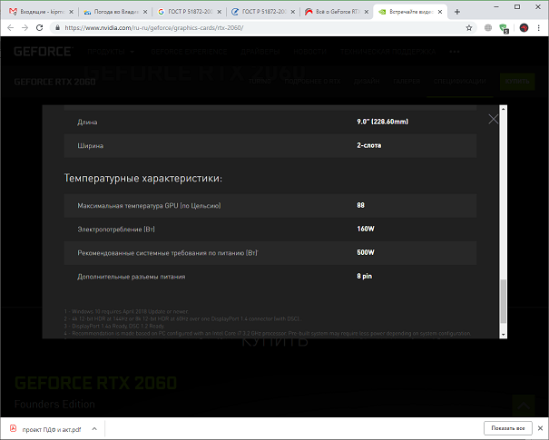Click the GeForce RTX 2060 subnav title

click(x=54, y=82)
